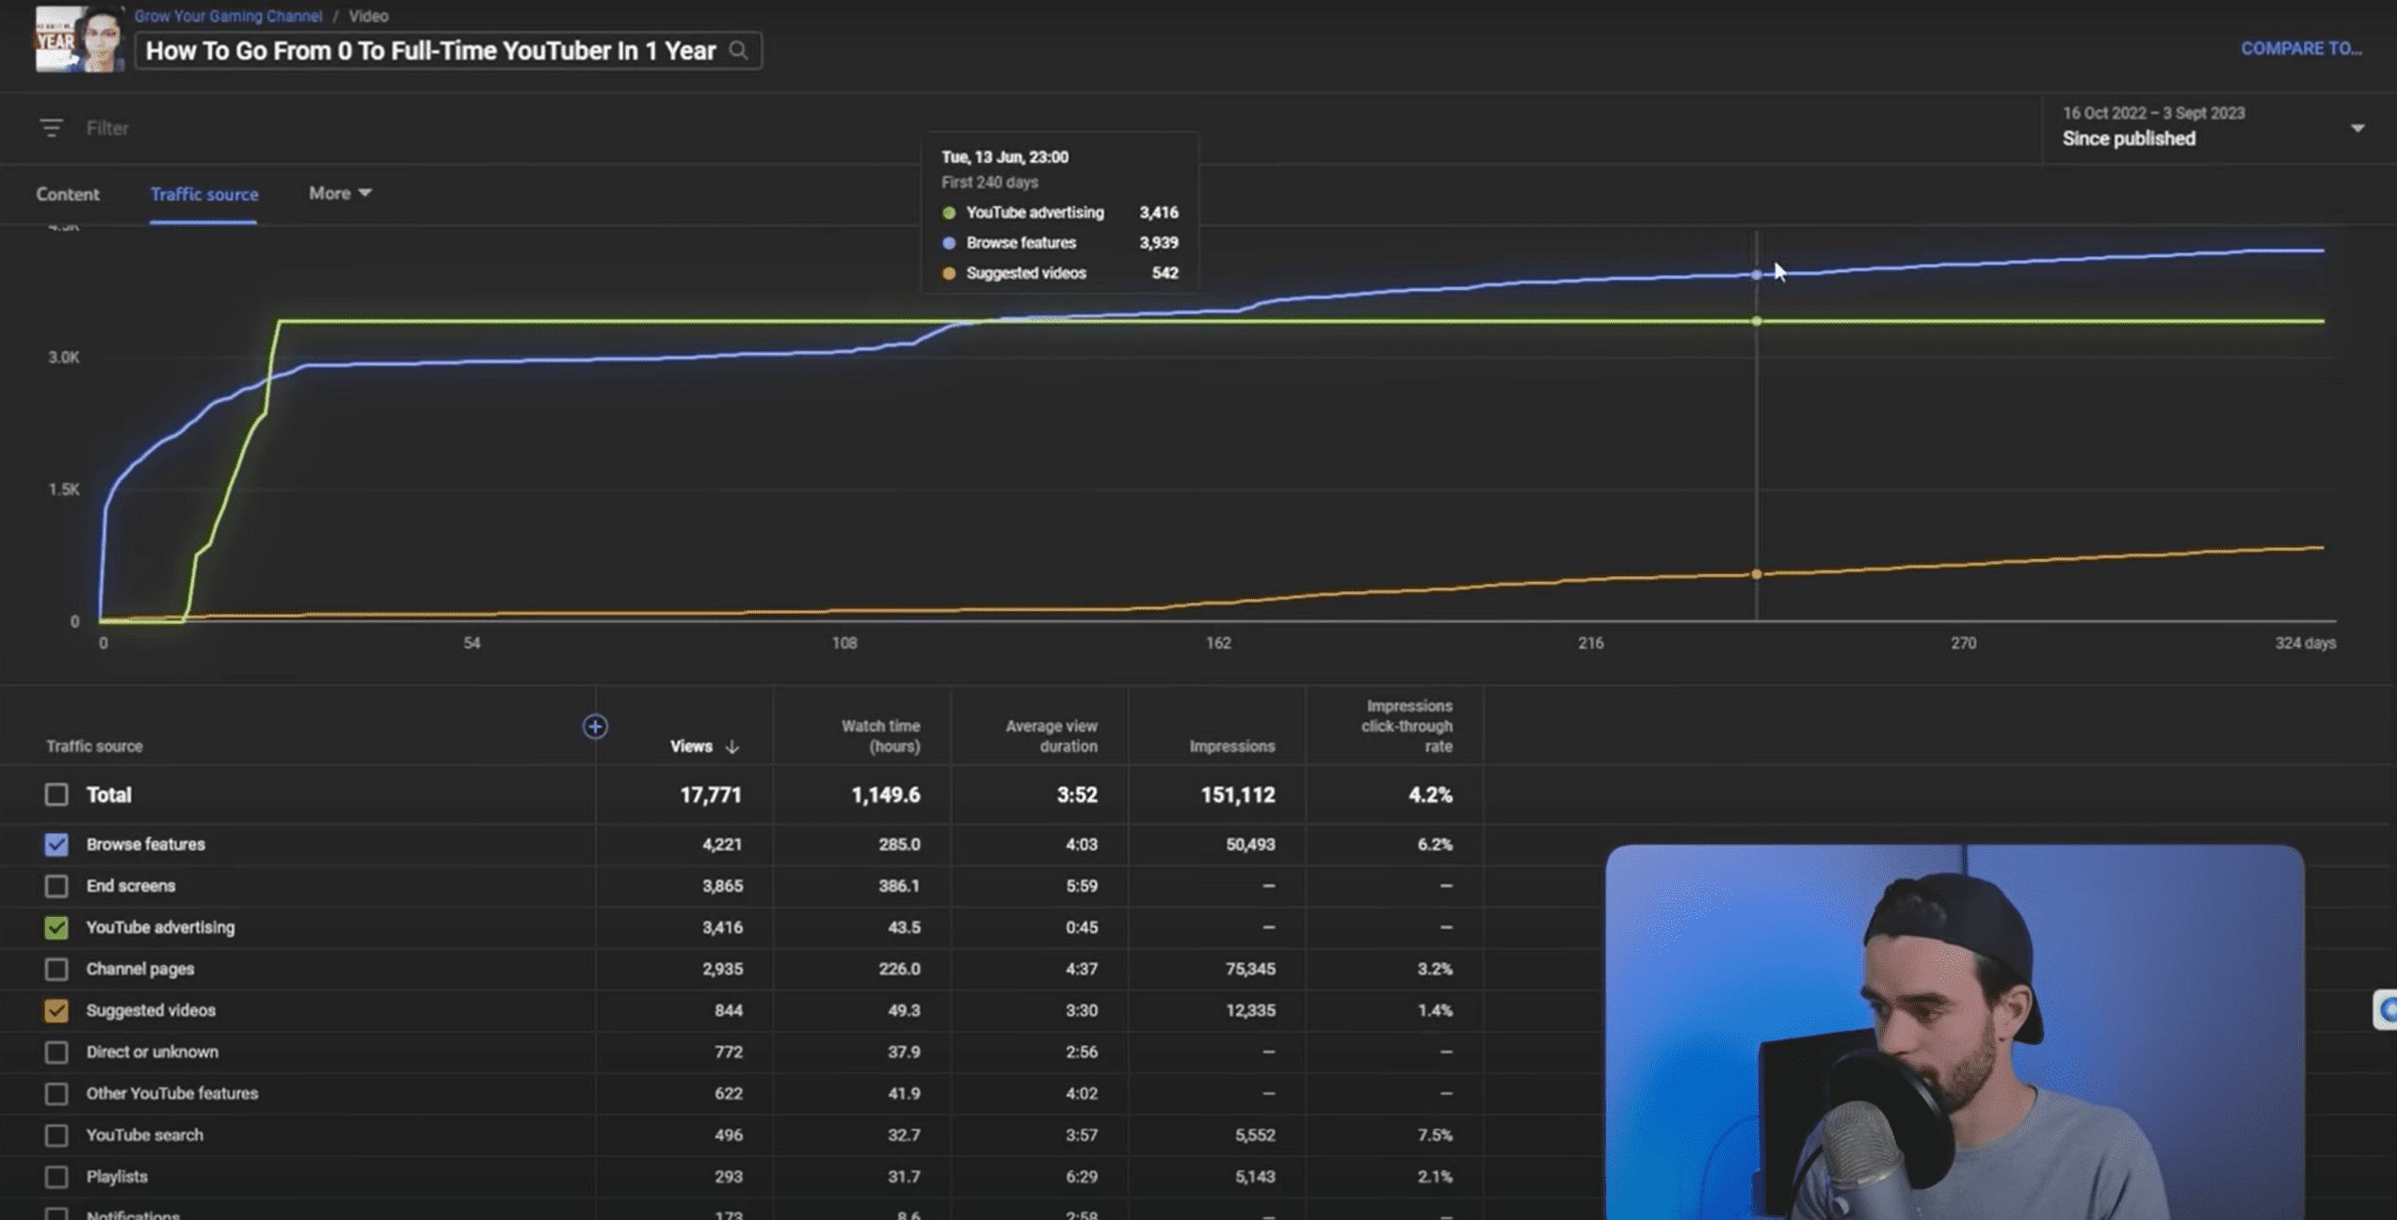Check the Channel pages checkbox
This screenshot has height=1220, width=2397.
click(56, 969)
